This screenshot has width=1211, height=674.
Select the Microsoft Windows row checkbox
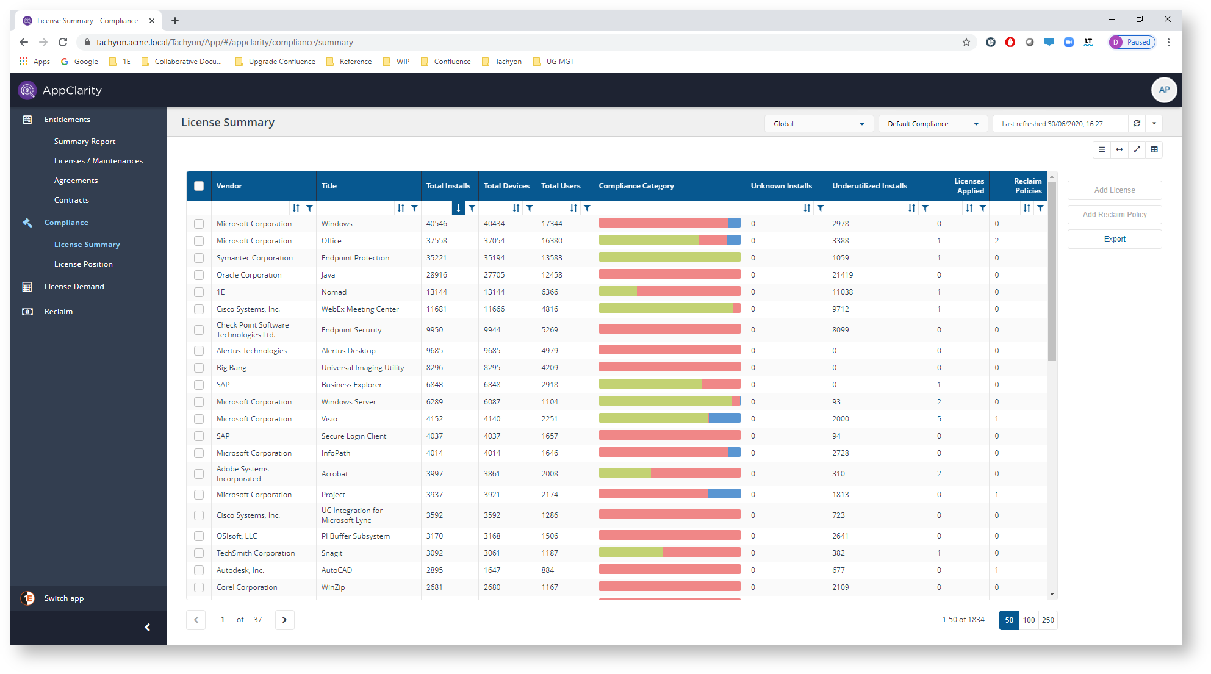(199, 224)
